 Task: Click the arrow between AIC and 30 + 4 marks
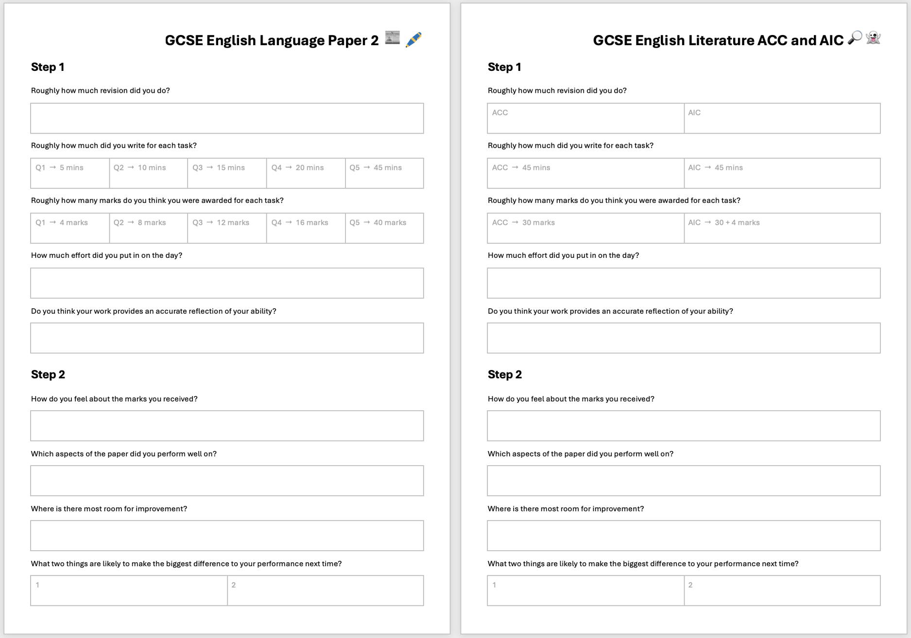coord(708,222)
